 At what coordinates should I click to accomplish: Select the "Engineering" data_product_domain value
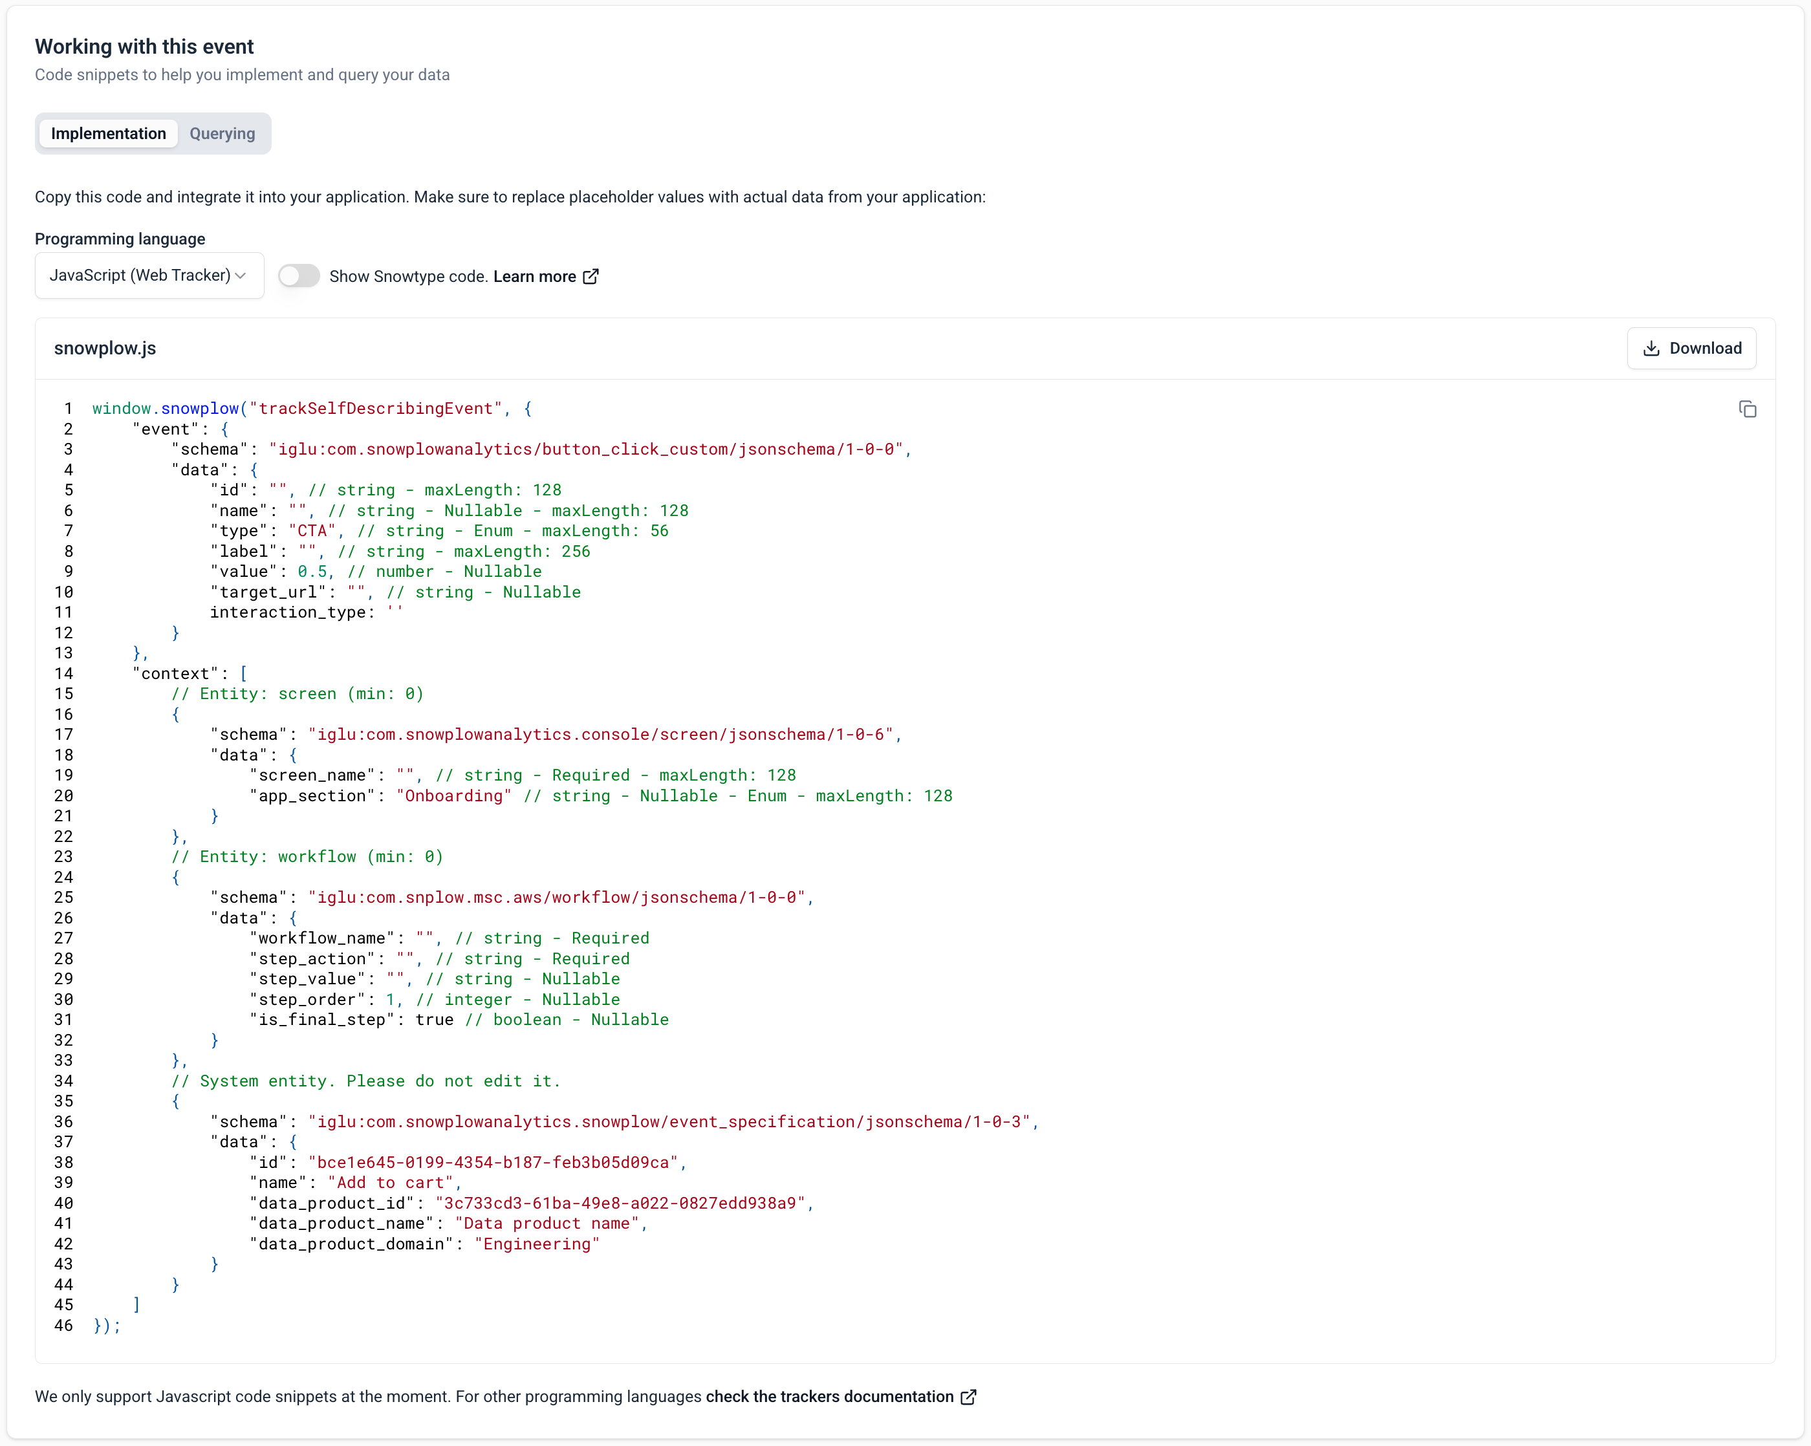coord(537,1244)
